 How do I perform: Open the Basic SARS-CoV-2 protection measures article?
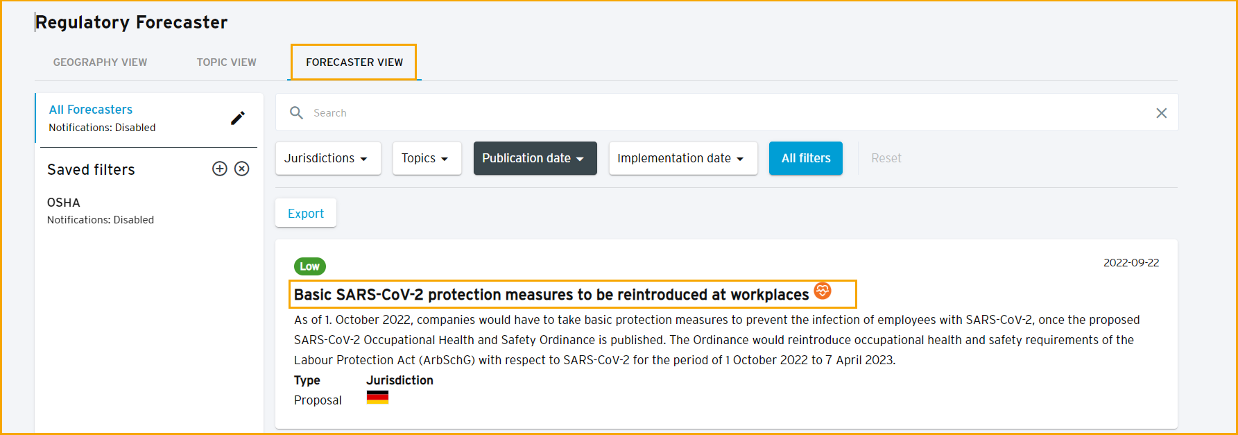[x=551, y=295]
